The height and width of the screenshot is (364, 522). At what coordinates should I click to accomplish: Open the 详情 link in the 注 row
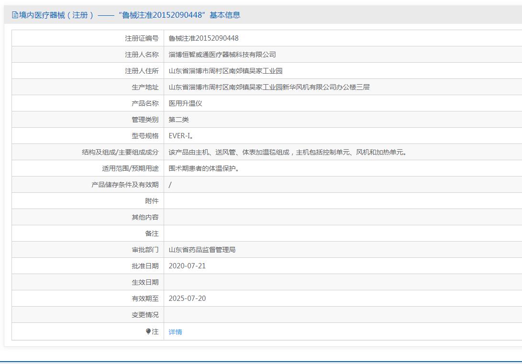coord(175,332)
